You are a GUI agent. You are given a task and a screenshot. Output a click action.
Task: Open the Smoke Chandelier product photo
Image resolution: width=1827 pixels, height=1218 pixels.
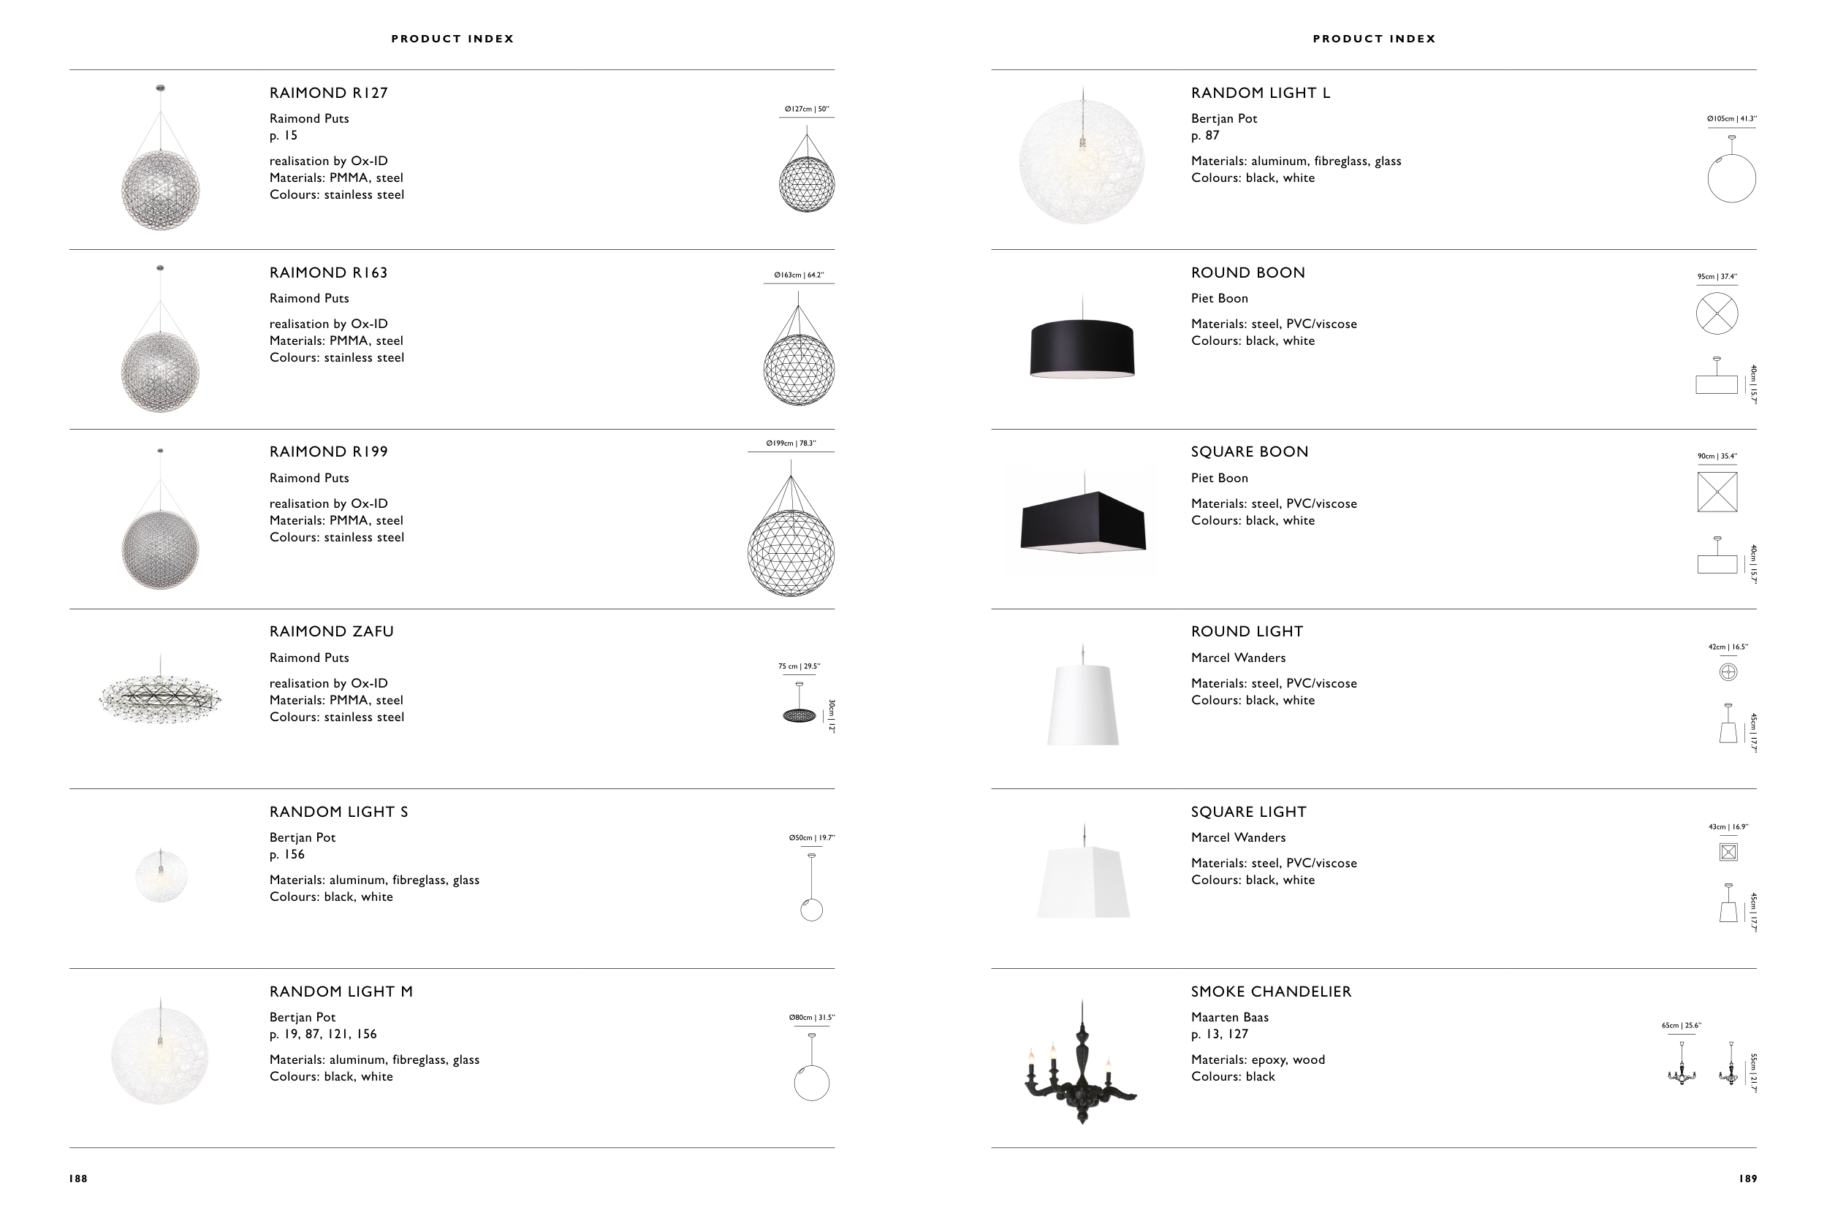tap(1081, 1062)
